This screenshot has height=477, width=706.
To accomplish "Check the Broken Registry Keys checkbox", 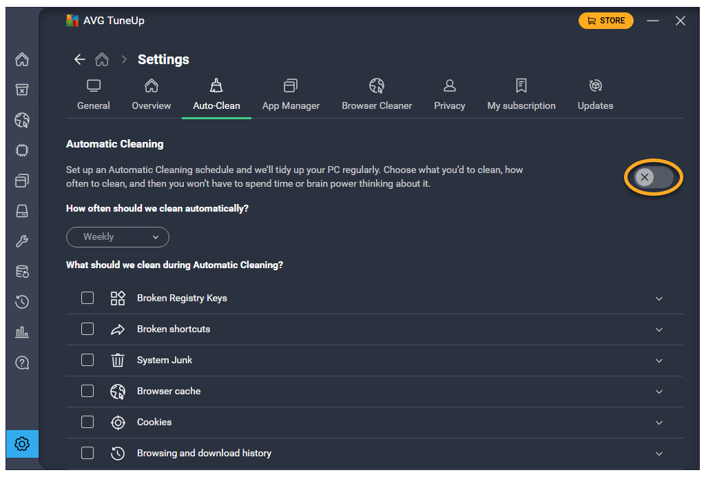I will (87, 298).
